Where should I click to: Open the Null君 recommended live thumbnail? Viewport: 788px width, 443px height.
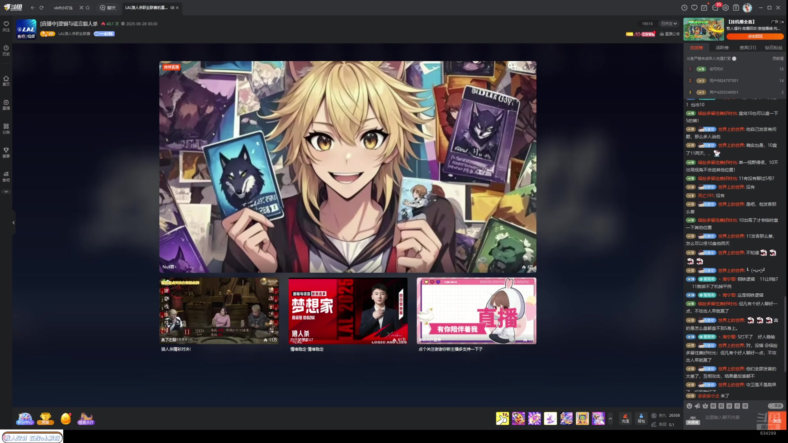point(348,167)
